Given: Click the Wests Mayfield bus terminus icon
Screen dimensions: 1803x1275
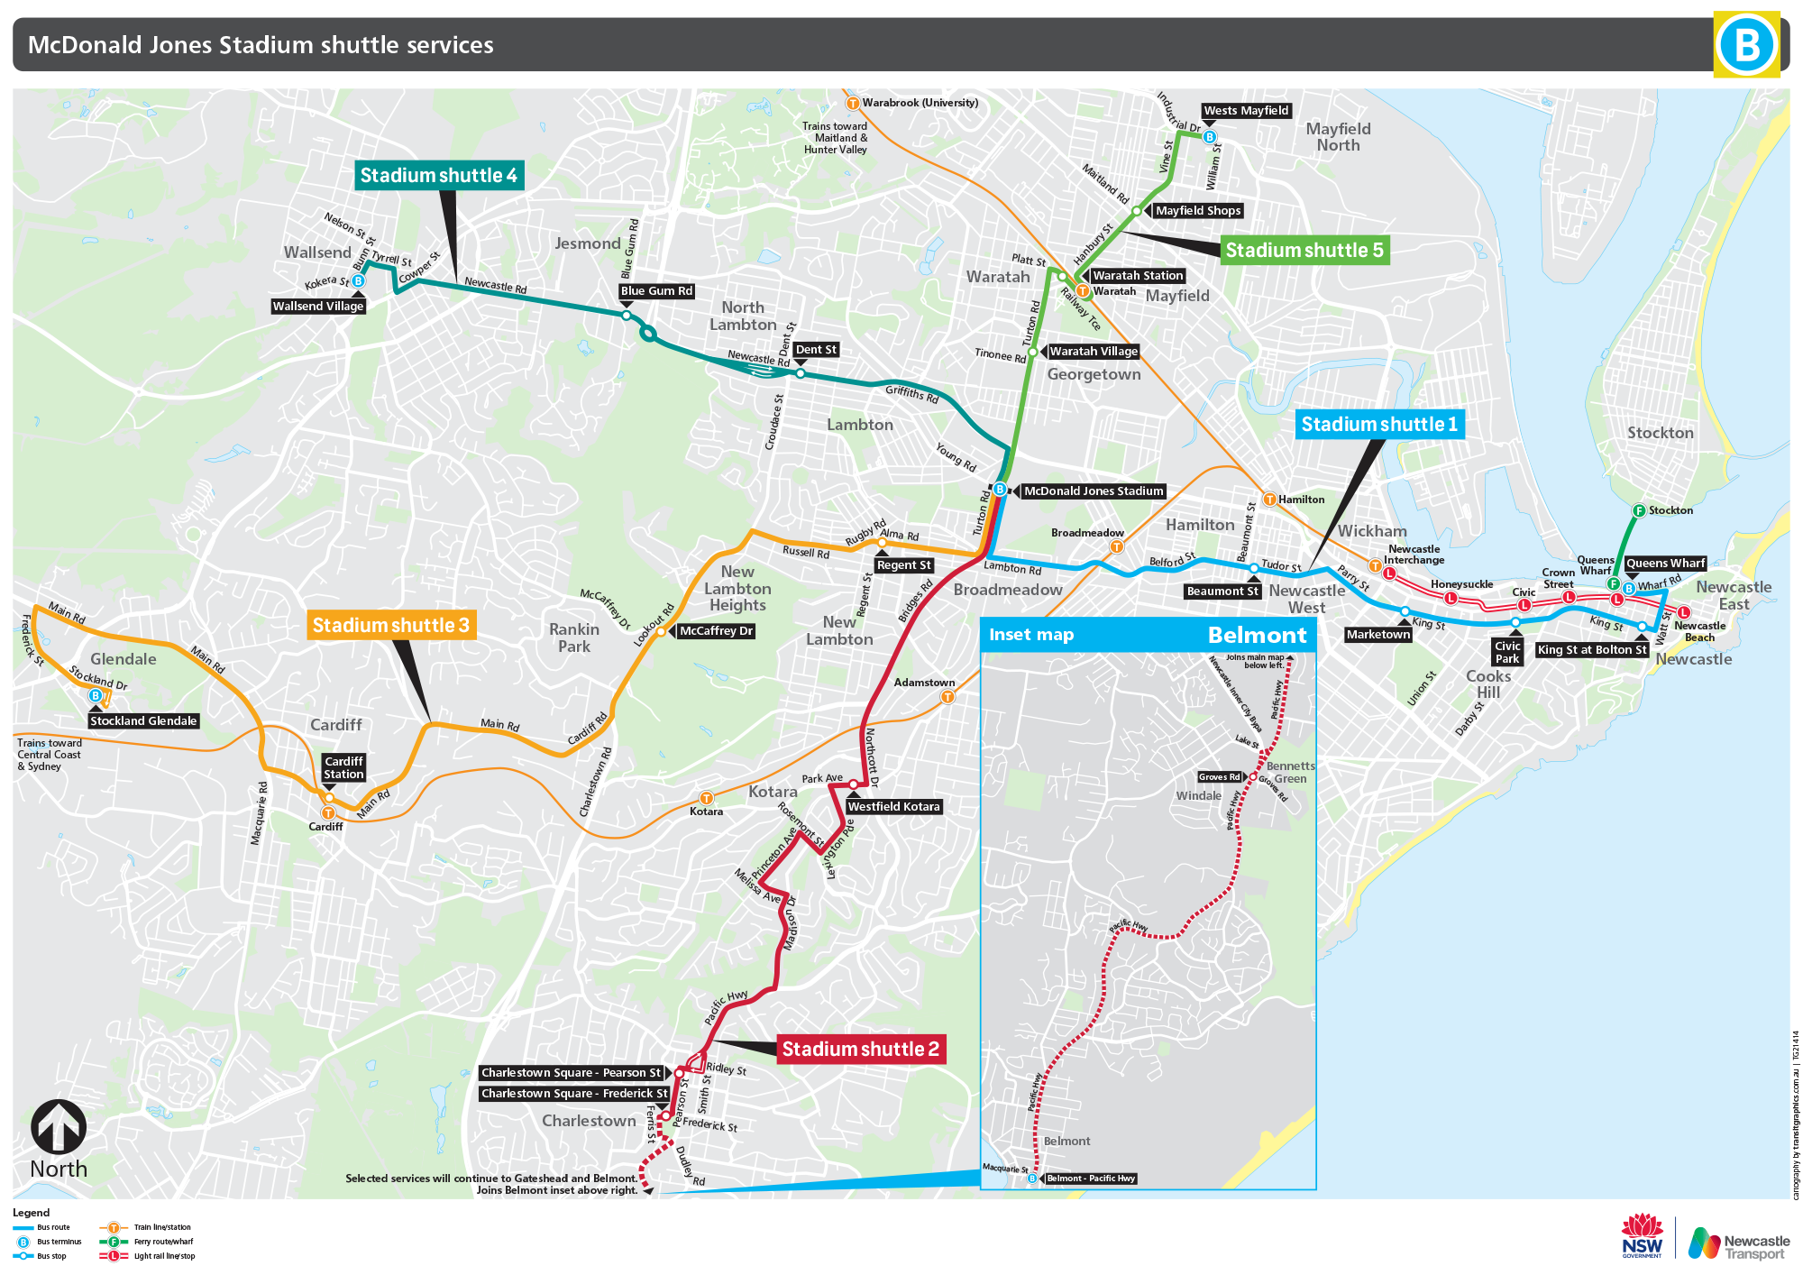Looking at the screenshot, I should coord(1210,137).
